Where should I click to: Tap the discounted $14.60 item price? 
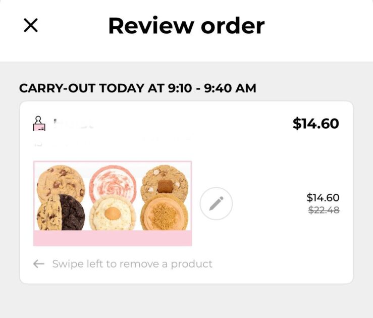(323, 197)
